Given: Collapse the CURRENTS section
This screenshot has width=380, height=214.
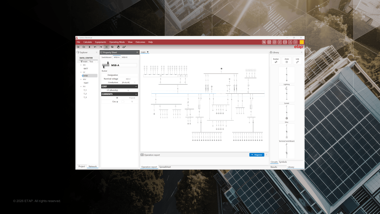Looking at the screenshot, I should (x=136, y=94).
